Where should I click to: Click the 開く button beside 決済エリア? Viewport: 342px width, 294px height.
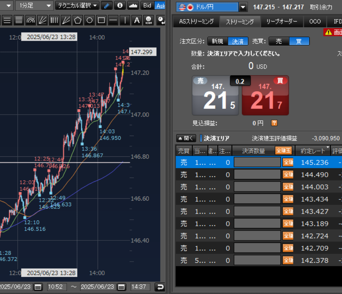(x=187, y=138)
